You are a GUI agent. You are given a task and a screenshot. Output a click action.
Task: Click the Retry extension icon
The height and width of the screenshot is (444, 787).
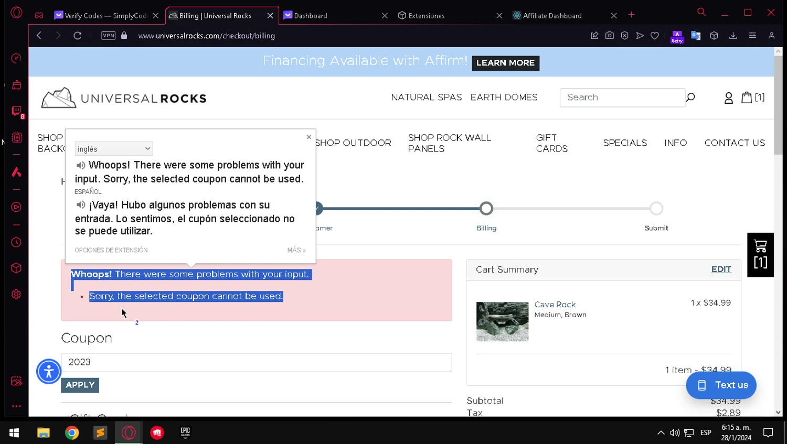point(677,37)
